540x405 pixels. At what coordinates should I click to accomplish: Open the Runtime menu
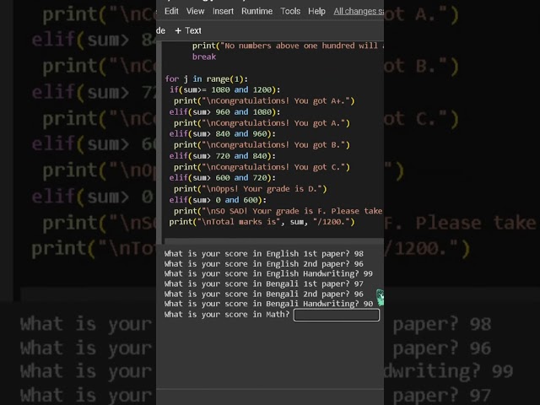(256, 11)
